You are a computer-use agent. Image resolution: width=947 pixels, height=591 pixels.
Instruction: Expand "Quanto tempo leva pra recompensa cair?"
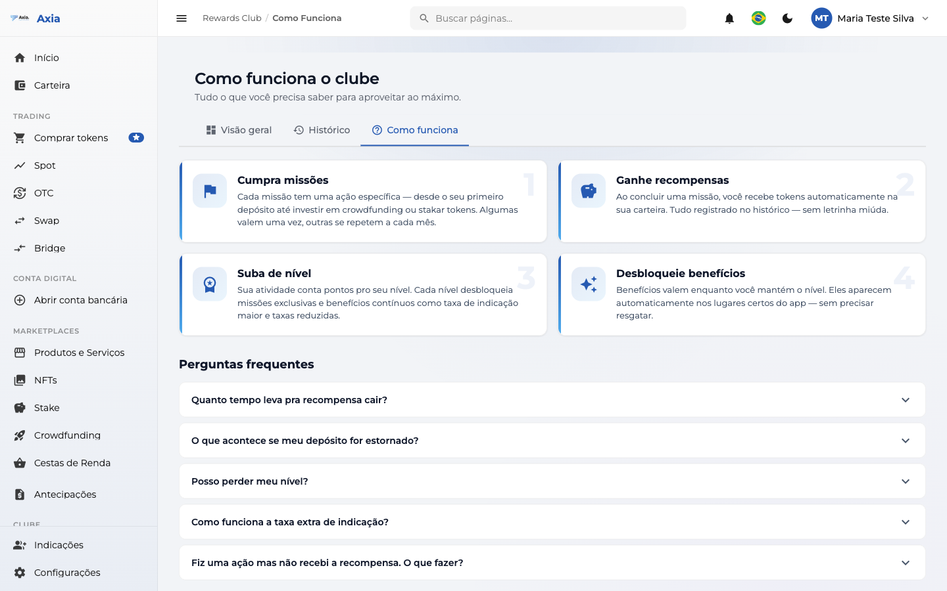tap(552, 400)
